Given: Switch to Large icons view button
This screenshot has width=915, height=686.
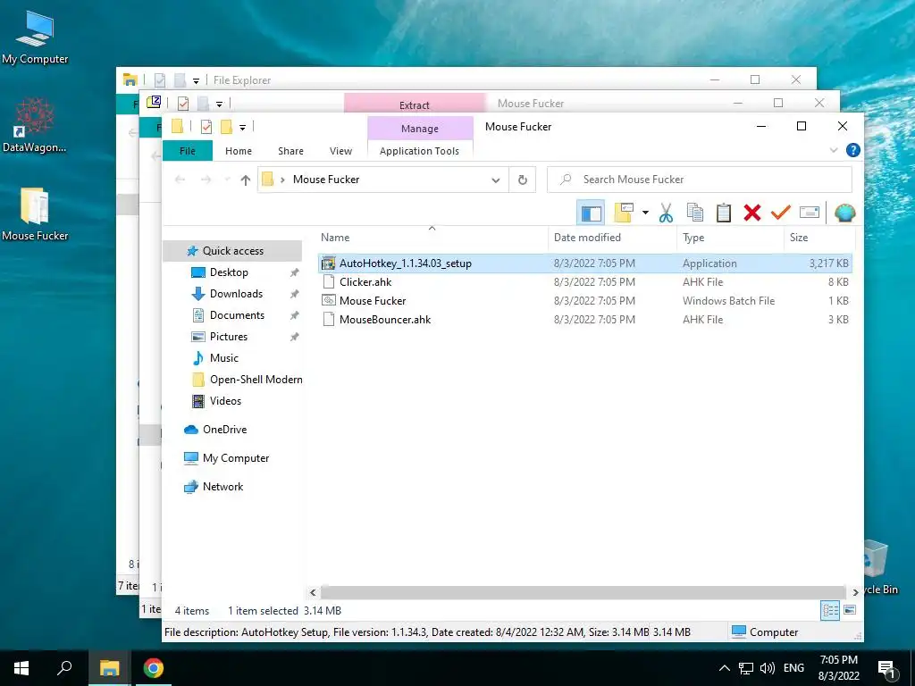Looking at the screenshot, I should click(x=850, y=610).
